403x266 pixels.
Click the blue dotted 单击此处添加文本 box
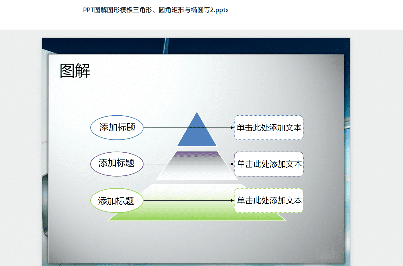pos(269,128)
